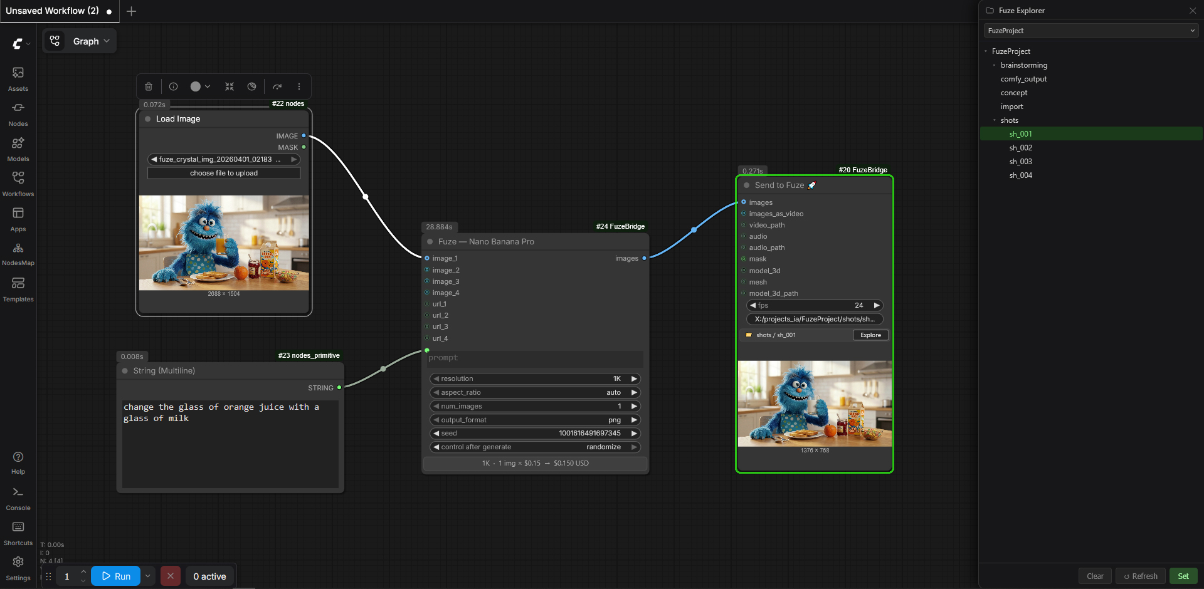Open the Graph view dropdown
The width and height of the screenshot is (1204, 589).
pyautogui.click(x=80, y=41)
